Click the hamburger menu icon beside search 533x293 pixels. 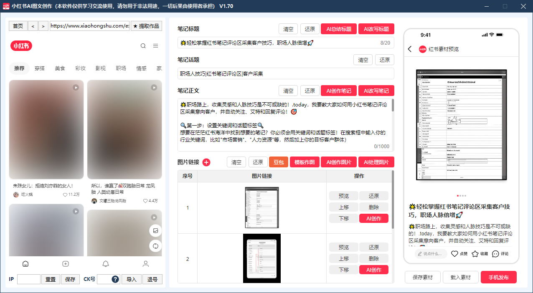pyautogui.click(x=155, y=45)
